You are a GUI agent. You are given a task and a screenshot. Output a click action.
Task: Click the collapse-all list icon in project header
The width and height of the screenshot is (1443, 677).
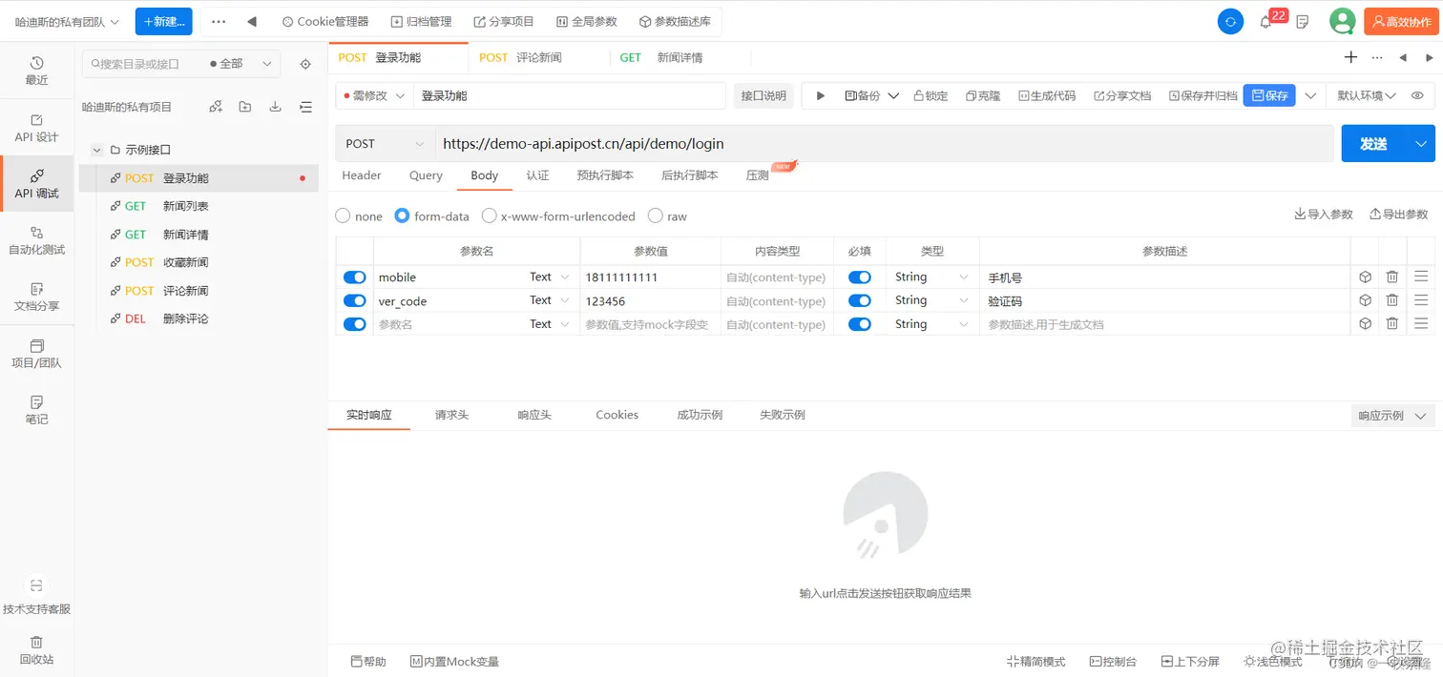click(x=305, y=107)
